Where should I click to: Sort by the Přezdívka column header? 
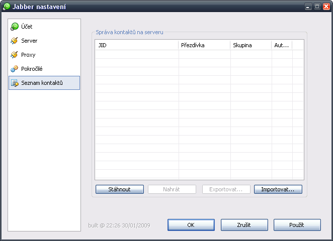tap(204, 45)
